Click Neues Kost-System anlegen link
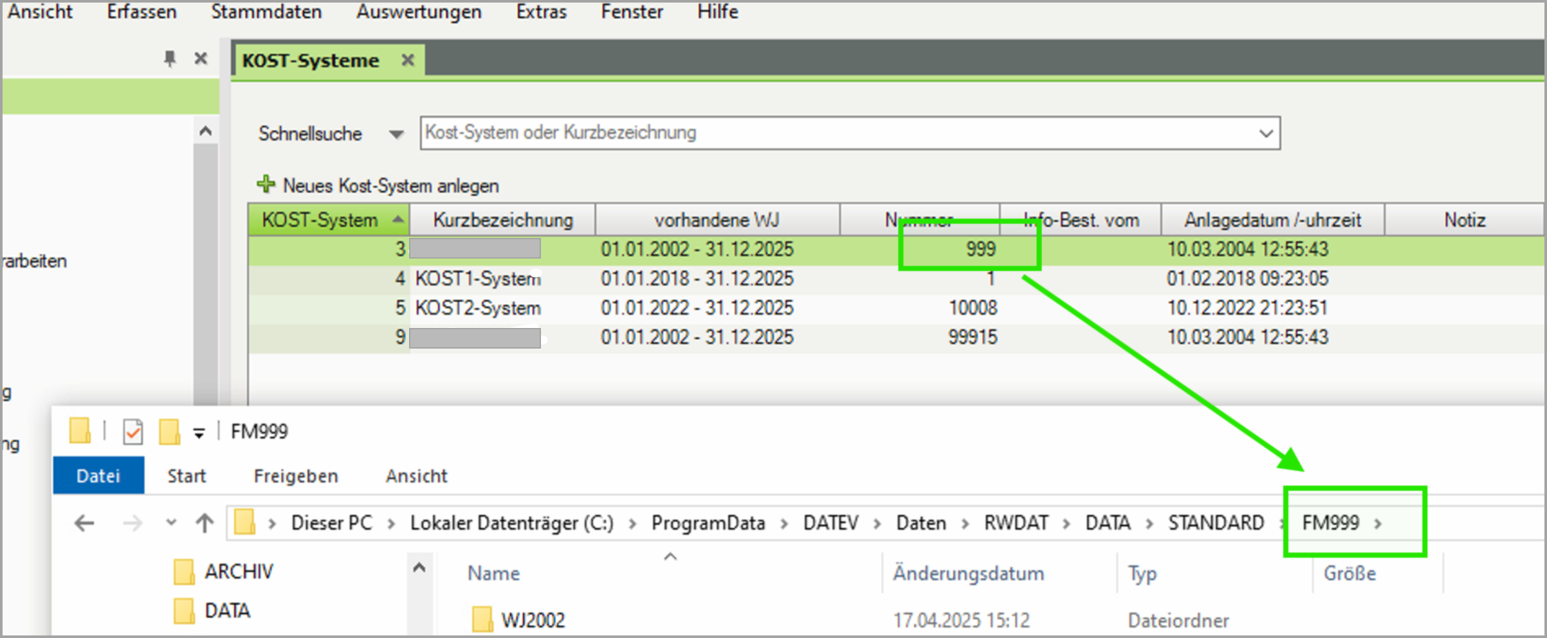1547x638 pixels. click(390, 186)
